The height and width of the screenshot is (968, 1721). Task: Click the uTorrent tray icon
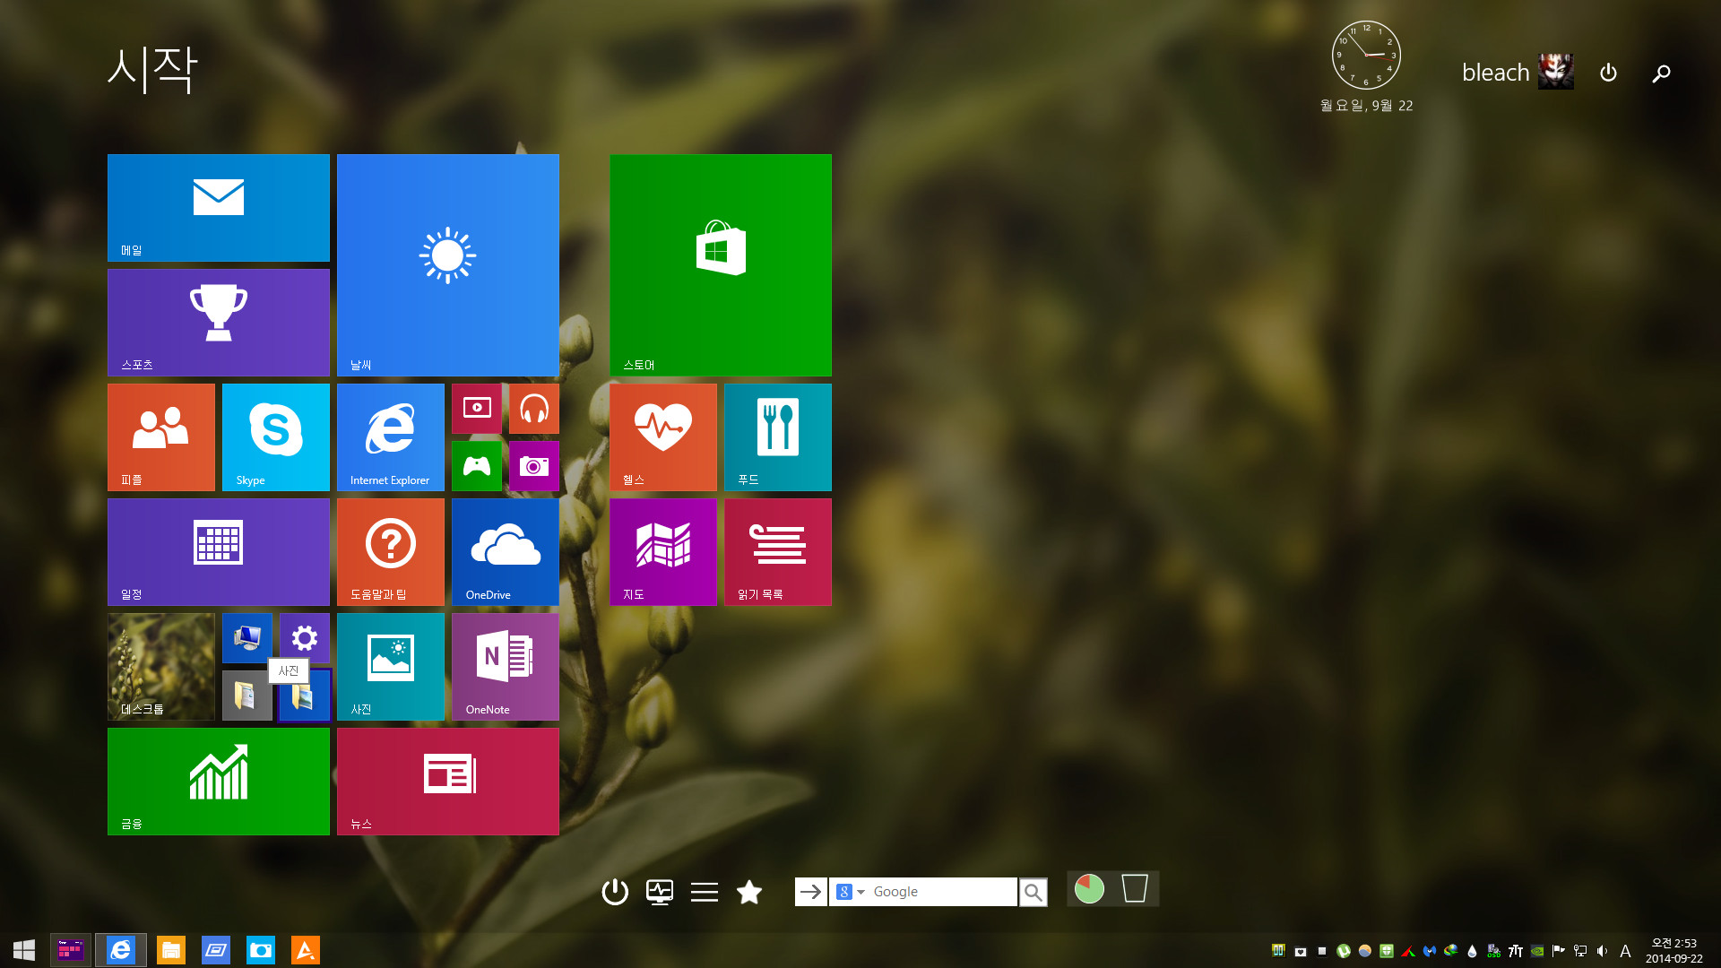point(1344,951)
